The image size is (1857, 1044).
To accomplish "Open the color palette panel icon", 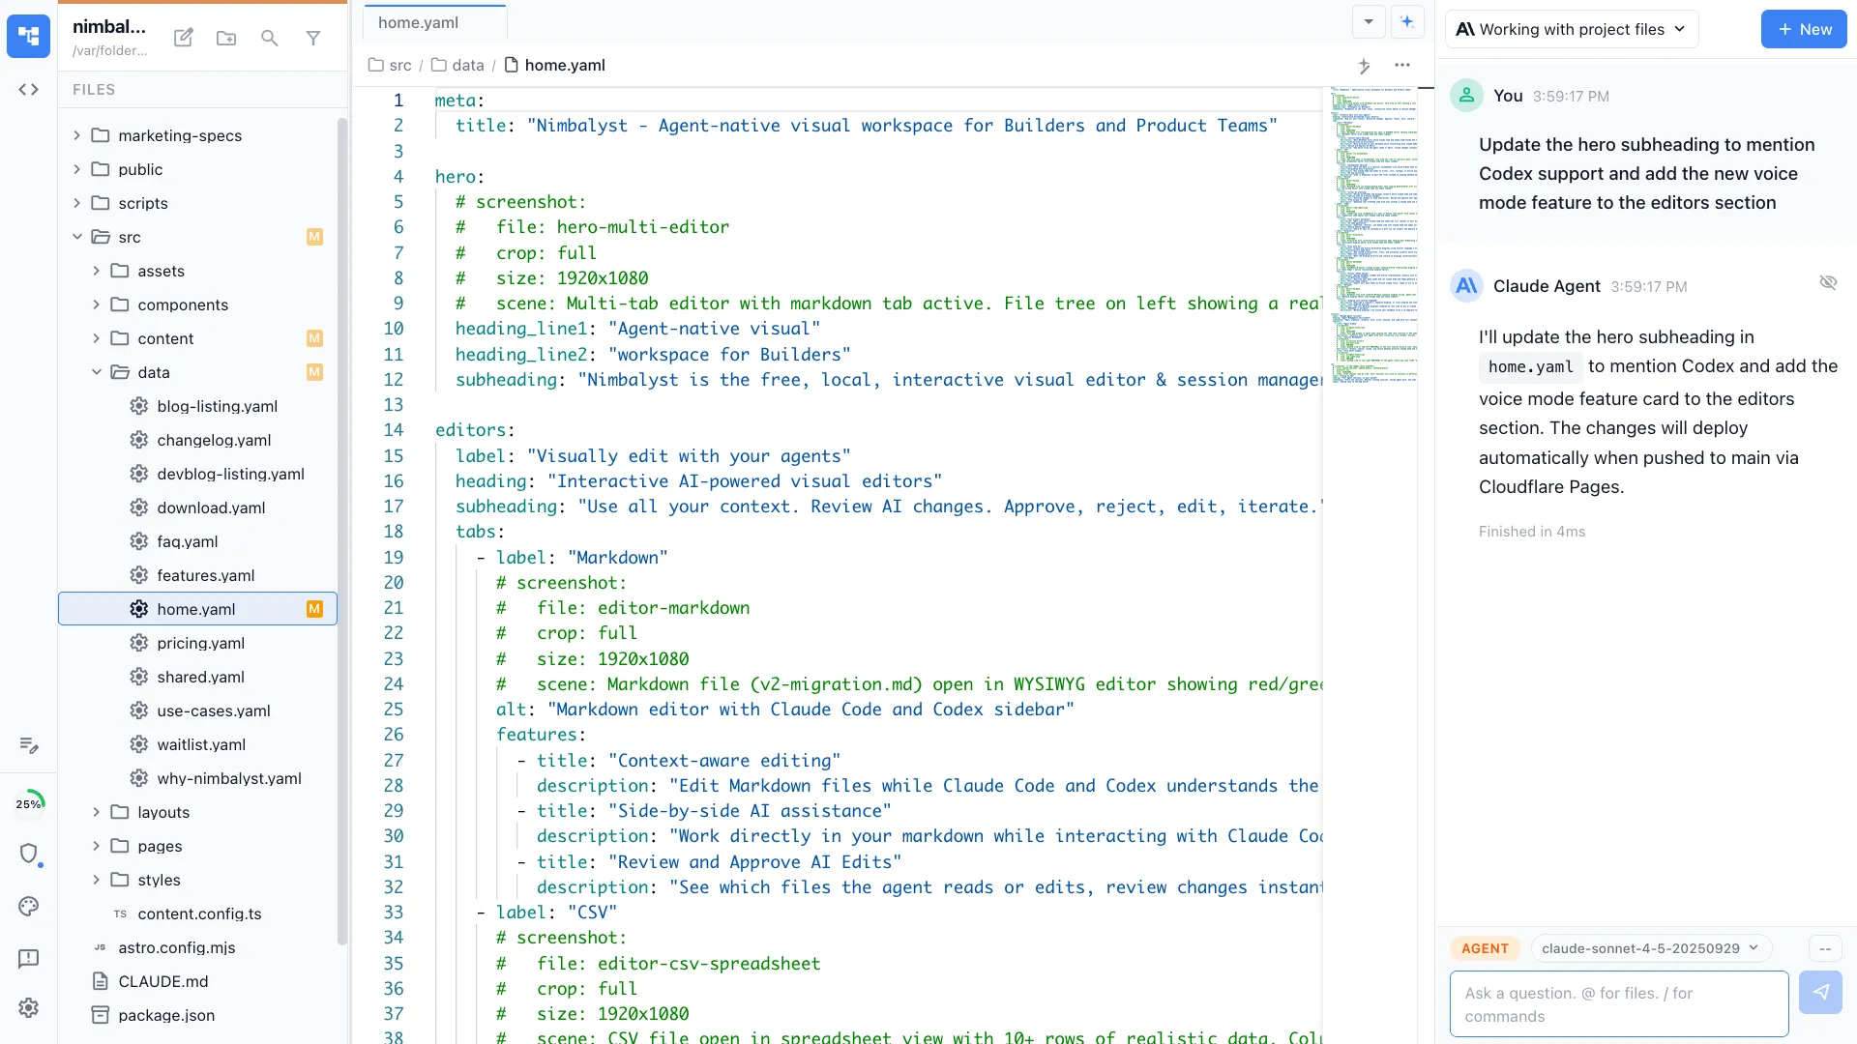I will 28,907.
